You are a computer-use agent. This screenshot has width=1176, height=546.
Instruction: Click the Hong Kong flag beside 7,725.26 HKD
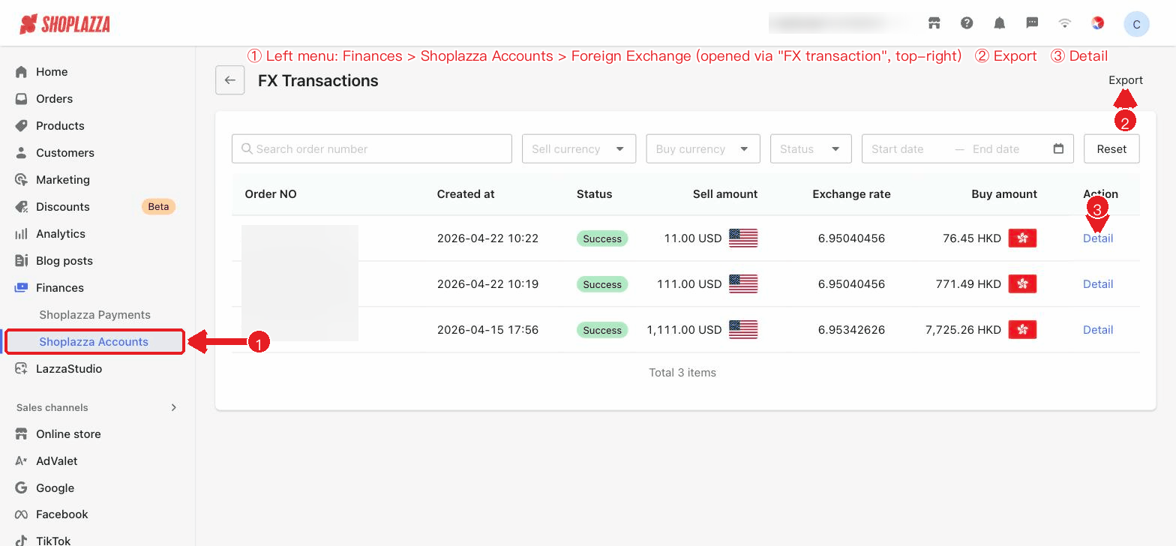point(1022,330)
